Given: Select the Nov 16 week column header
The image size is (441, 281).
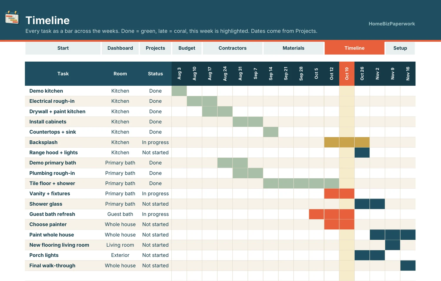Looking at the screenshot, I should tap(408, 74).
